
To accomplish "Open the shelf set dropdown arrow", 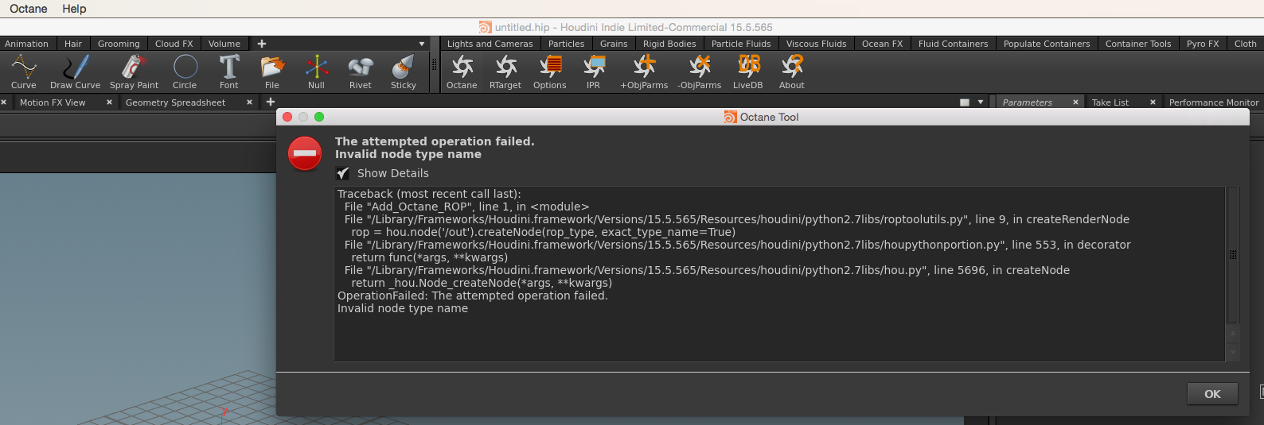I will 422,44.
